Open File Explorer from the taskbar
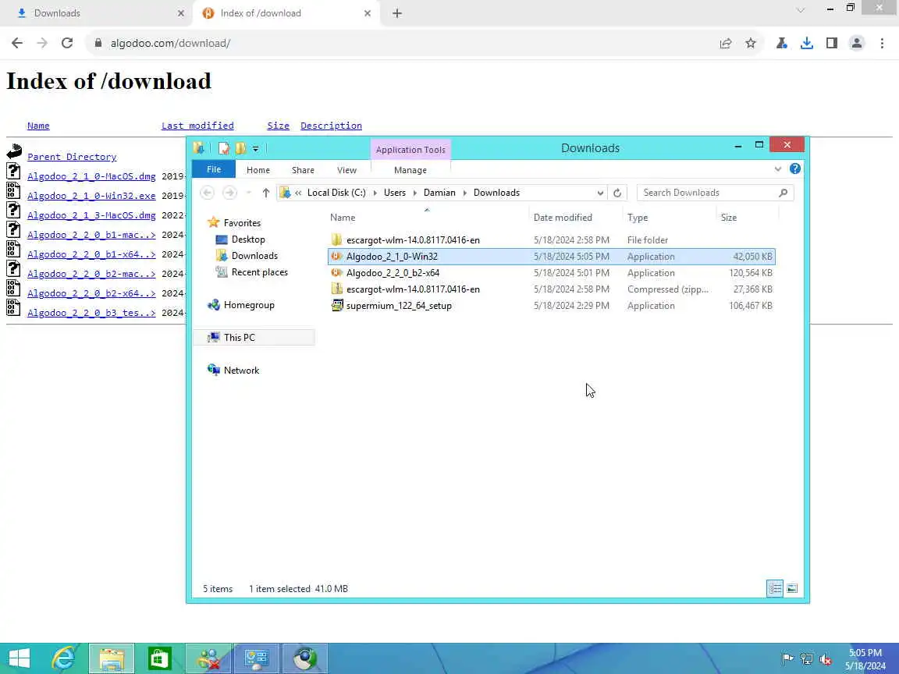 (x=112, y=658)
